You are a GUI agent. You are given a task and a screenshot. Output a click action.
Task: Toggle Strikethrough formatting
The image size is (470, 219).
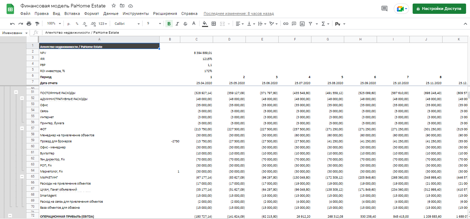coord(185,24)
